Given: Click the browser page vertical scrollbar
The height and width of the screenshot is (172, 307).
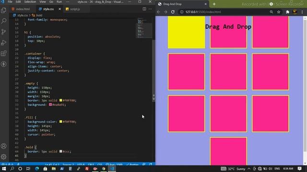Looking at the screenshot, I should [305, 86].
